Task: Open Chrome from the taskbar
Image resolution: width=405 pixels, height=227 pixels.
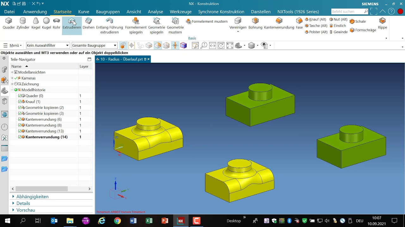Action: [x=117, y=221]
